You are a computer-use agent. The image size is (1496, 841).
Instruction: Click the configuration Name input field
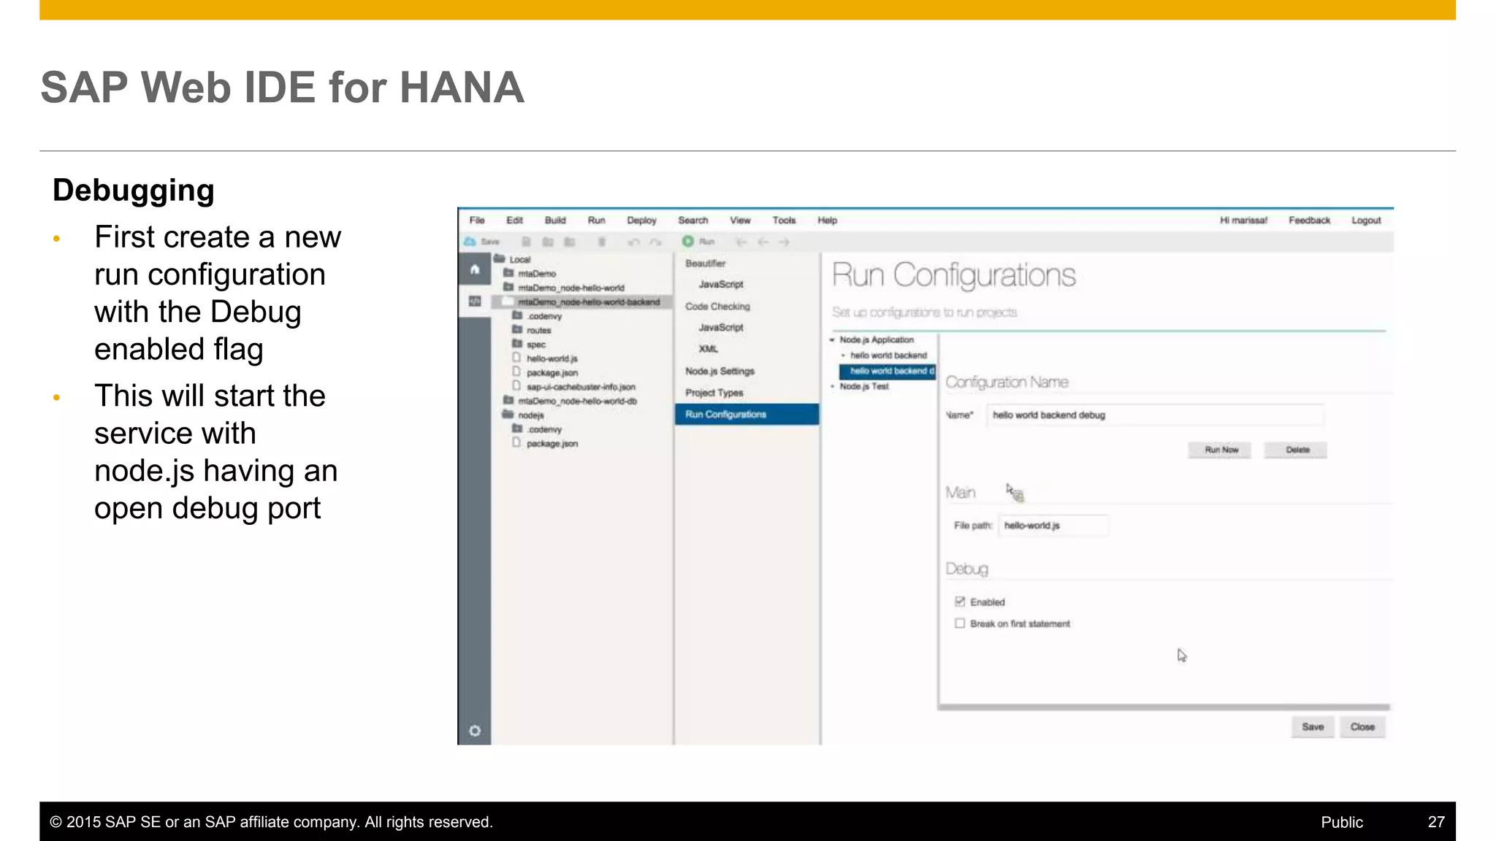click(1155, 415)
